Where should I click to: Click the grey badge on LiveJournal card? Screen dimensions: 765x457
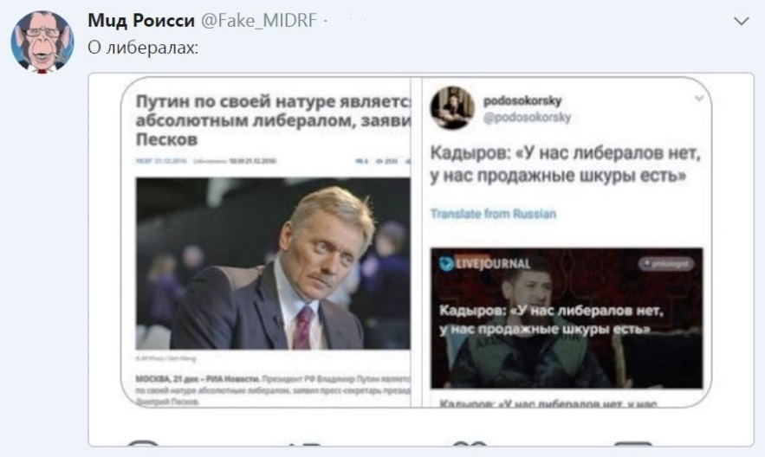[x=666, y=264]
